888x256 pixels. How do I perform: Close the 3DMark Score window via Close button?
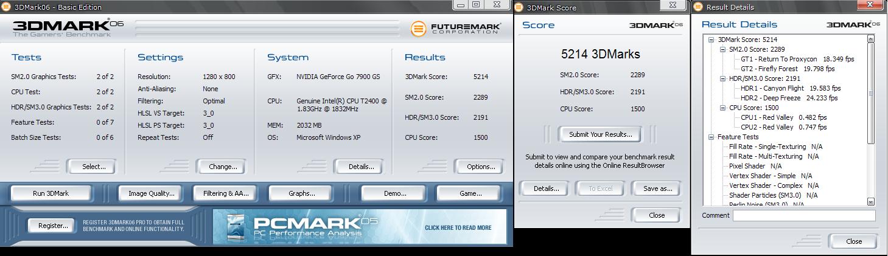coord(657,215)
